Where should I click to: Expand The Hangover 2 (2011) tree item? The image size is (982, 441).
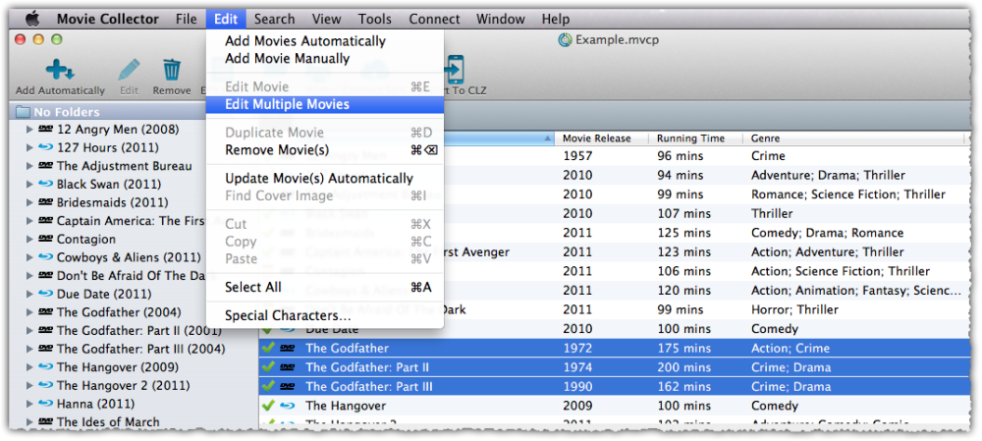point(29,386)
